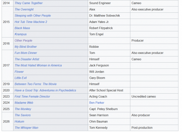Open the Black Mass film link
182x133 pixels.
[22, 28]
